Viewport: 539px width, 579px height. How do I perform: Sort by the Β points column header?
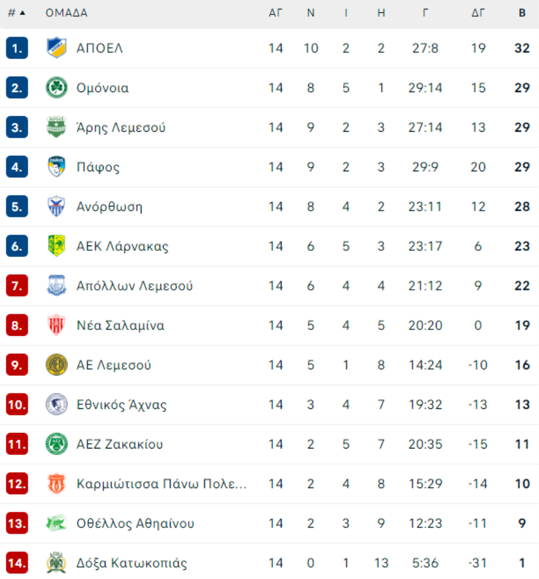522,13
